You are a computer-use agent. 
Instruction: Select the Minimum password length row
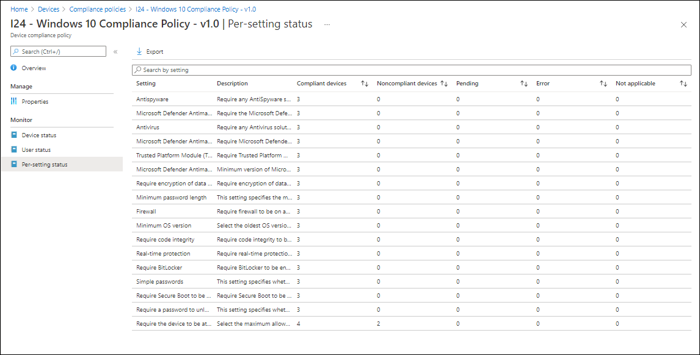[x=412, y=197]
